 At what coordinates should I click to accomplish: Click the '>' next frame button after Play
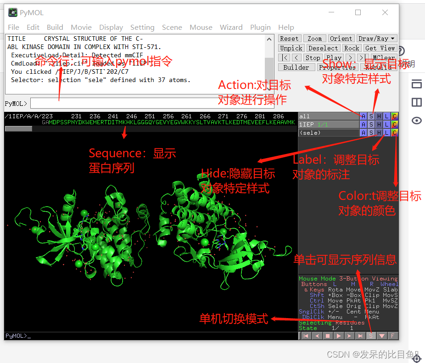click(x=350, y=58)
